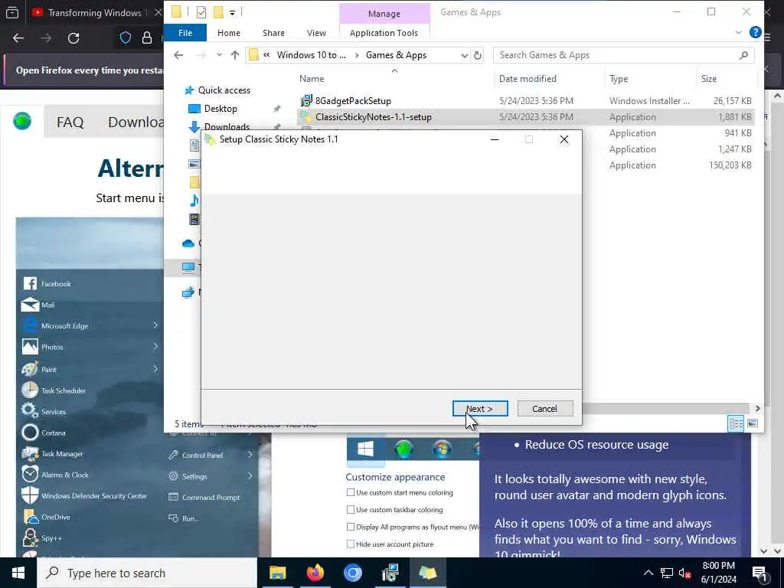Open File Explorer from taskbar

click(277, 573)
